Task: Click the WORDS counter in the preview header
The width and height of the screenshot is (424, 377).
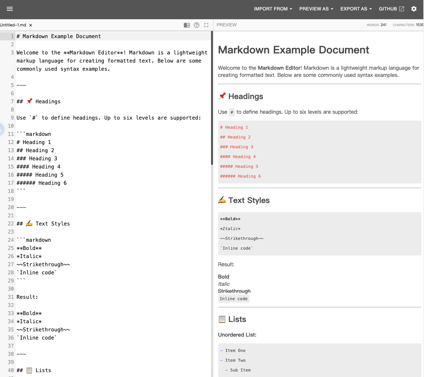Action: tap(377, 25)
